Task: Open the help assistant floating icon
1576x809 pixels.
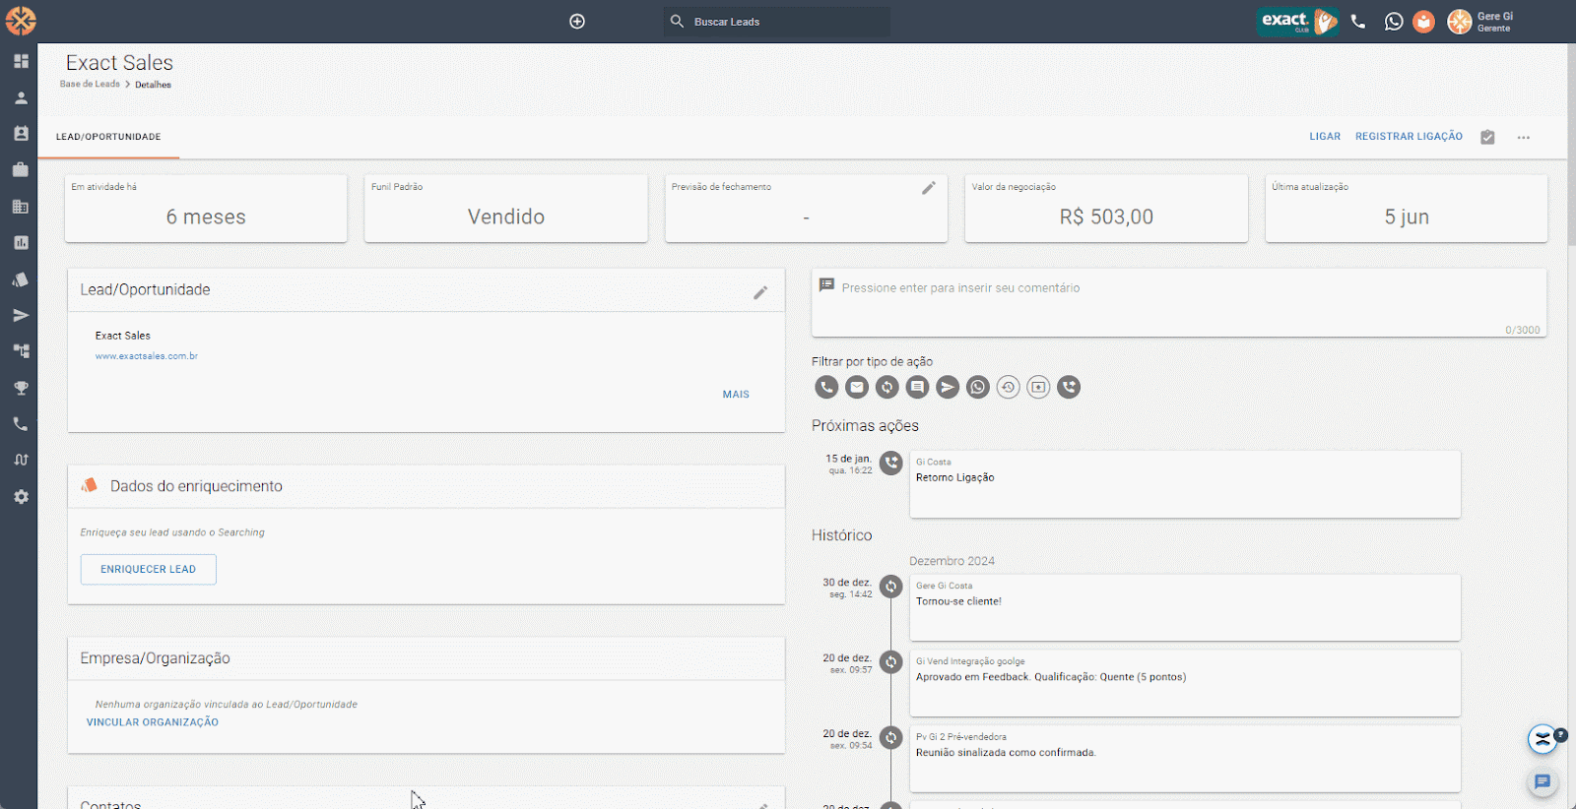Action: point(1543,739)
